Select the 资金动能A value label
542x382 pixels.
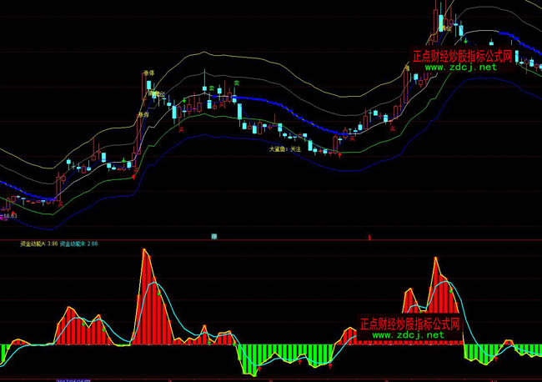coord(39,244)
